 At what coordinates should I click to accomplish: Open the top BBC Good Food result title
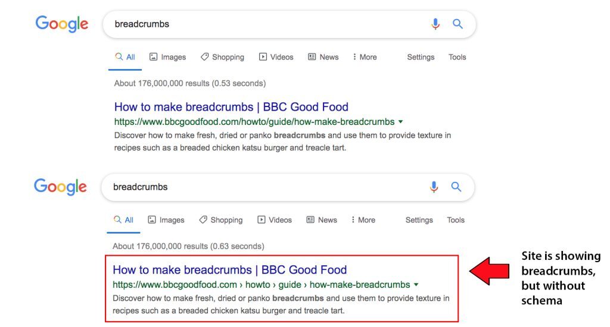231,107
